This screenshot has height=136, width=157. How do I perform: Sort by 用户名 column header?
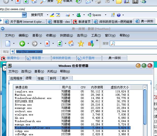[69, 87]
